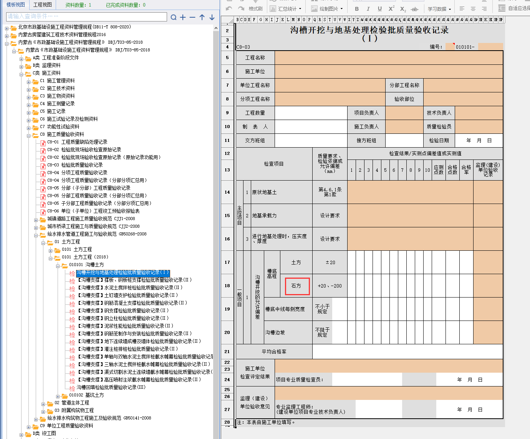Click 检 icon of 沟槽回填检验批质量验收记录(III)
Image resolution: width=530 pixels, height=439 pixels.
point(72,388)
